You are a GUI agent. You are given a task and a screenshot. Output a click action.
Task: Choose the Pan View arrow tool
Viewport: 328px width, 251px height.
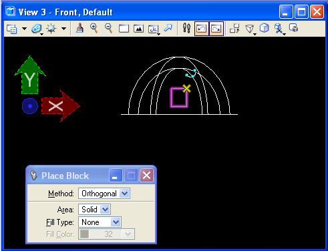tap(168, 28)
